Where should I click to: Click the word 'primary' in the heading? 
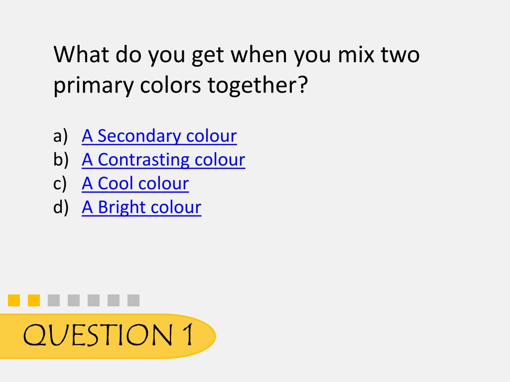[x=94, y=86]
